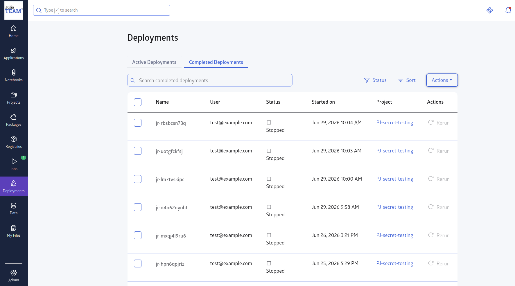The height and width of the screenshot is (286, 515).
Task: Switch to Completed Deployments tab
Action: tap(216, 62)
